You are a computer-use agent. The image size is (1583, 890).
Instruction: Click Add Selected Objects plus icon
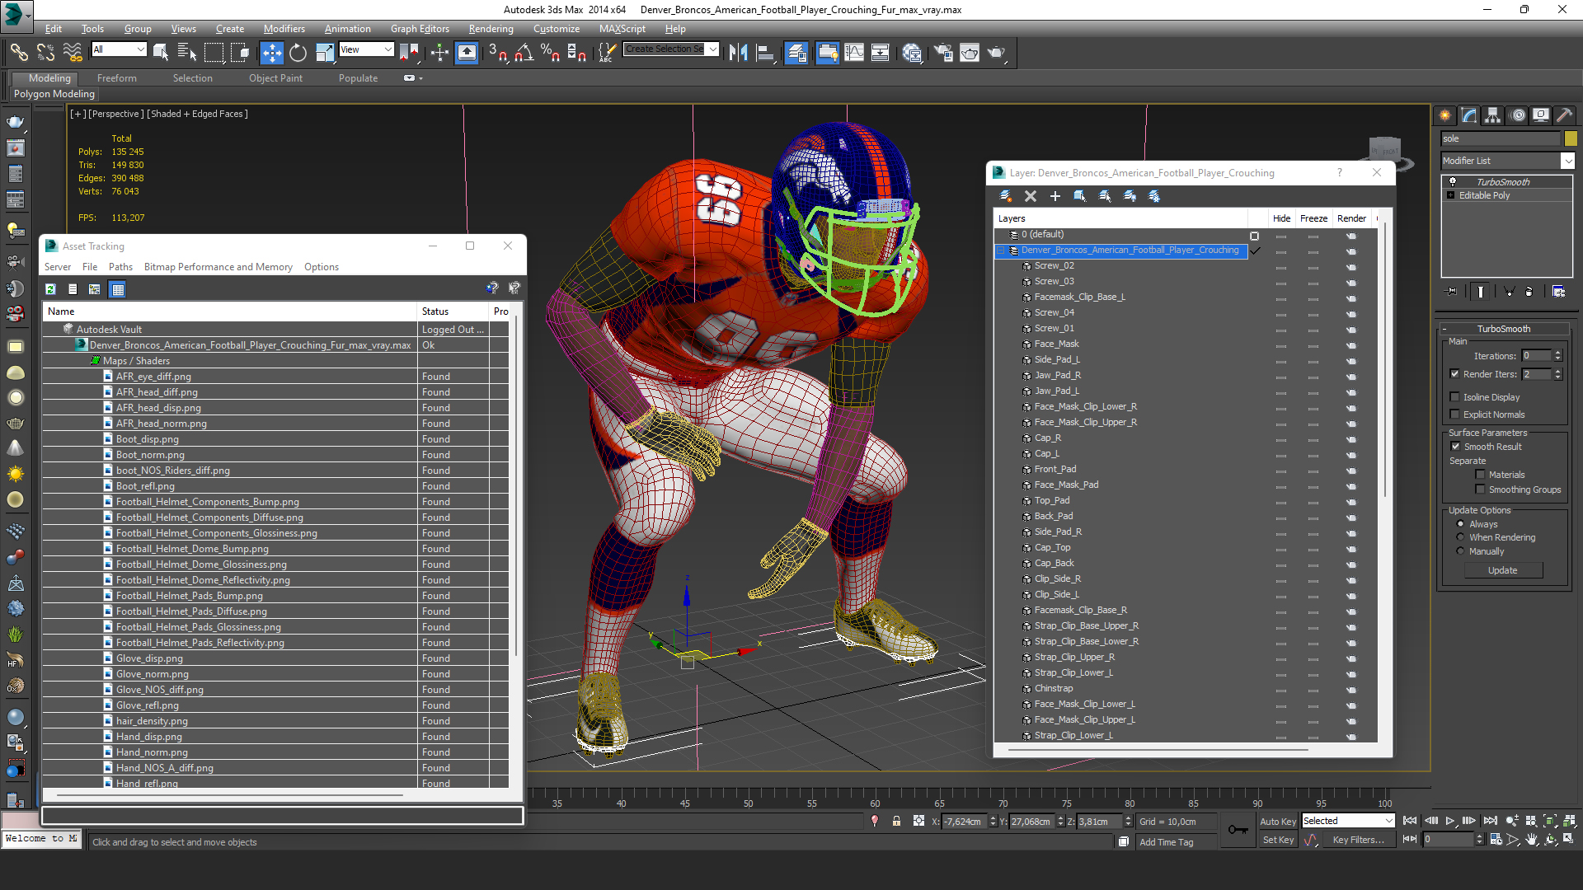click(1055, 196)
